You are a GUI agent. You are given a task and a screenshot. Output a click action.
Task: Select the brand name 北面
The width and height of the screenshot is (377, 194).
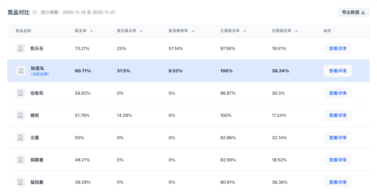[35, 138]
